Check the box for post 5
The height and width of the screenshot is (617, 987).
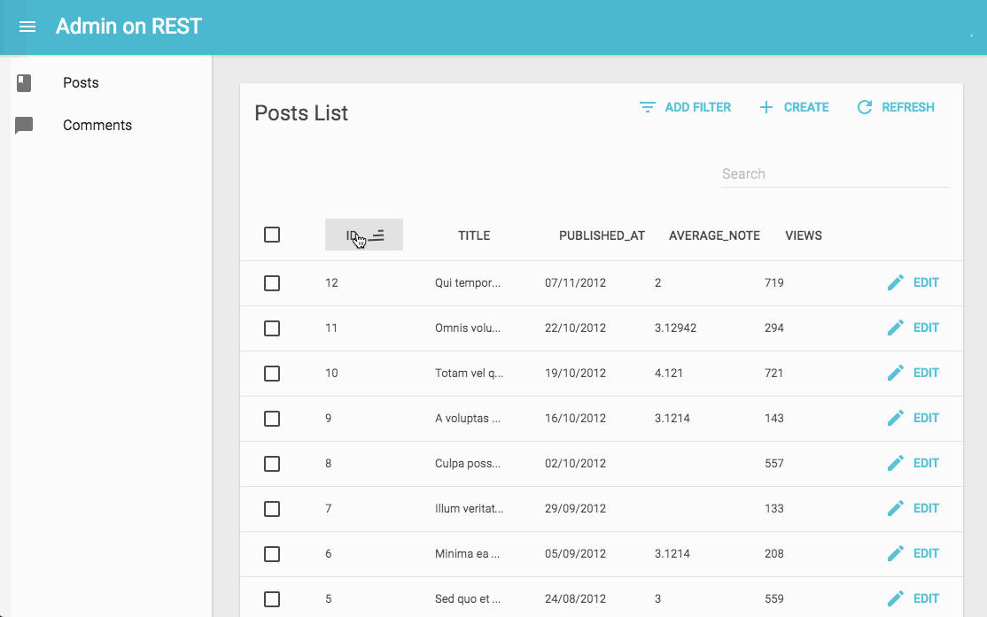pyautogui.click(x=272, y=599)
